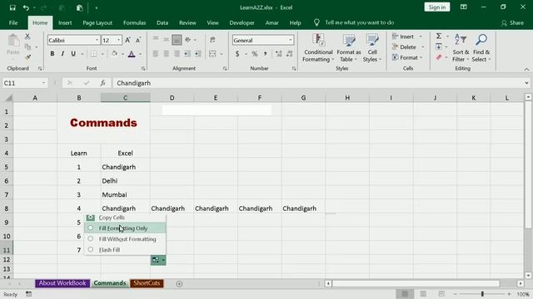Click the Bold button
533x299 pixels.
coord(52,53)
